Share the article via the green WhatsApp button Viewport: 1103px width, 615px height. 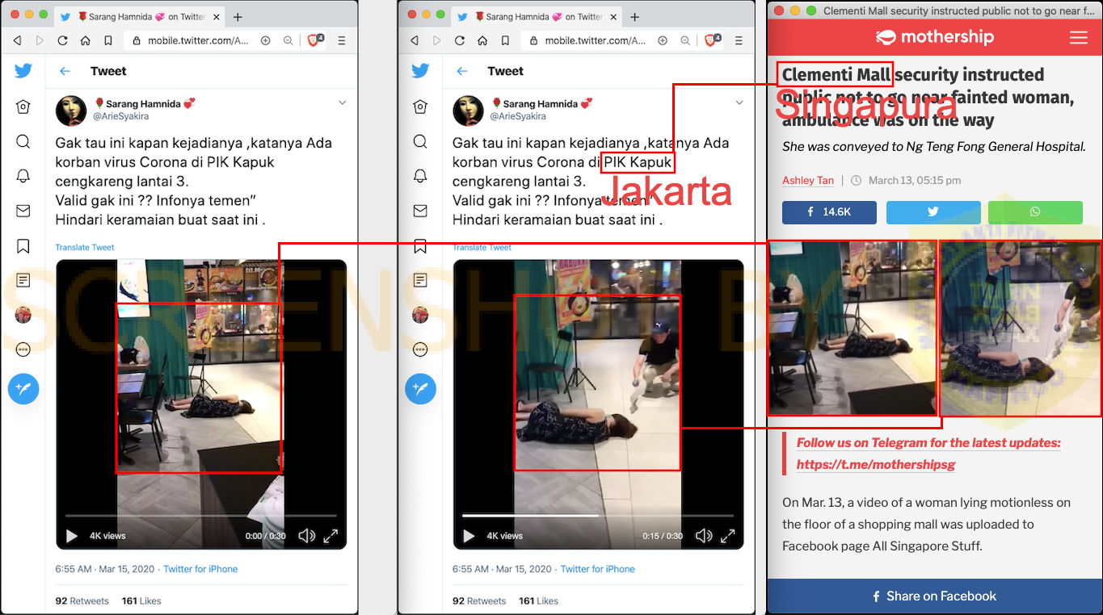click(x=1034, y=212)
